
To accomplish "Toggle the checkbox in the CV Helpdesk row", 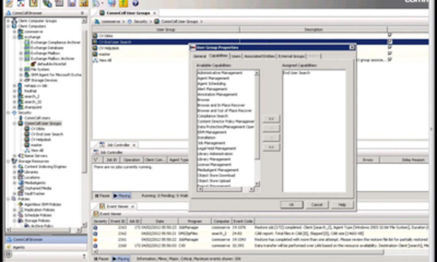I will coord(390,48).
